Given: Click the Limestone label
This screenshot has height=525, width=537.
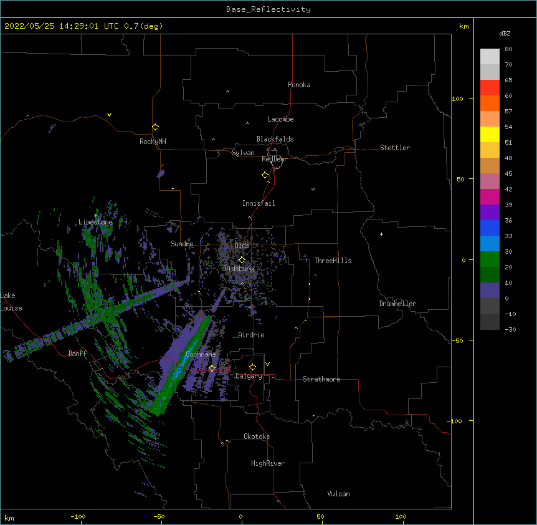Looking at the screenshot, I should (95, 222).
